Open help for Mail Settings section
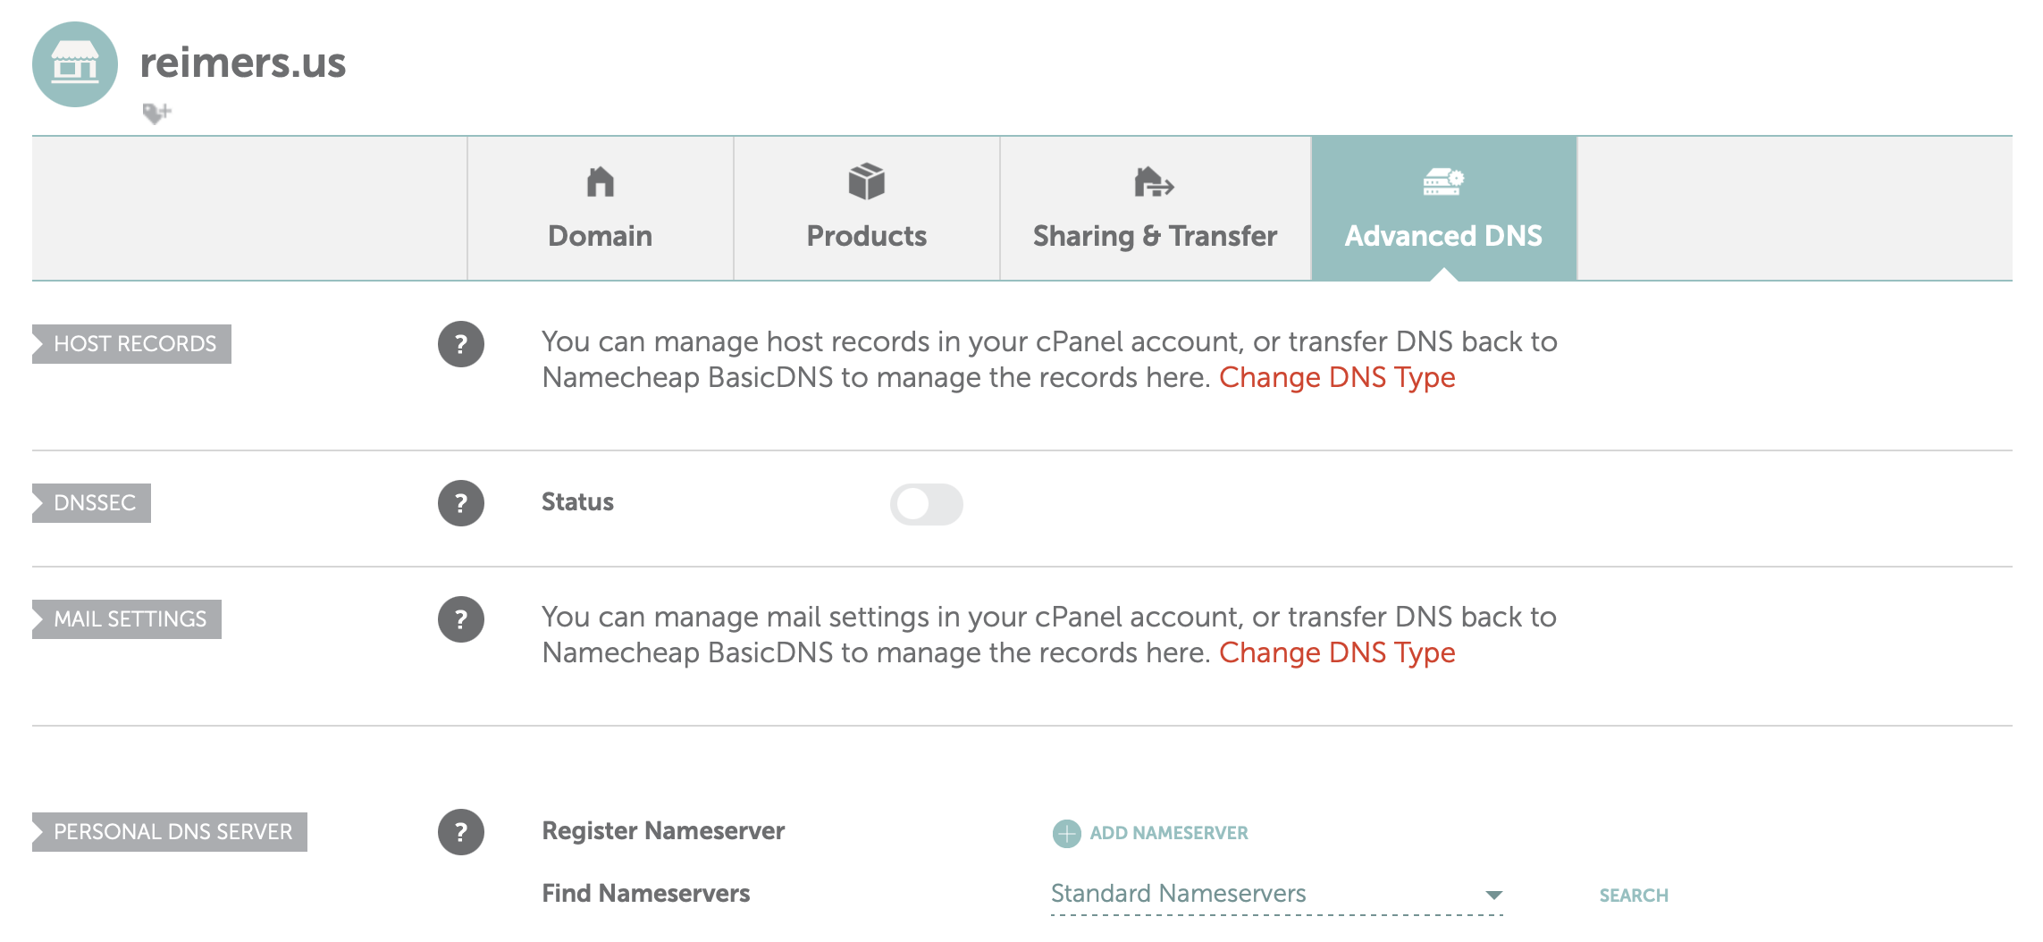This screenshot has width=2043, height=942. pos(461,619)
